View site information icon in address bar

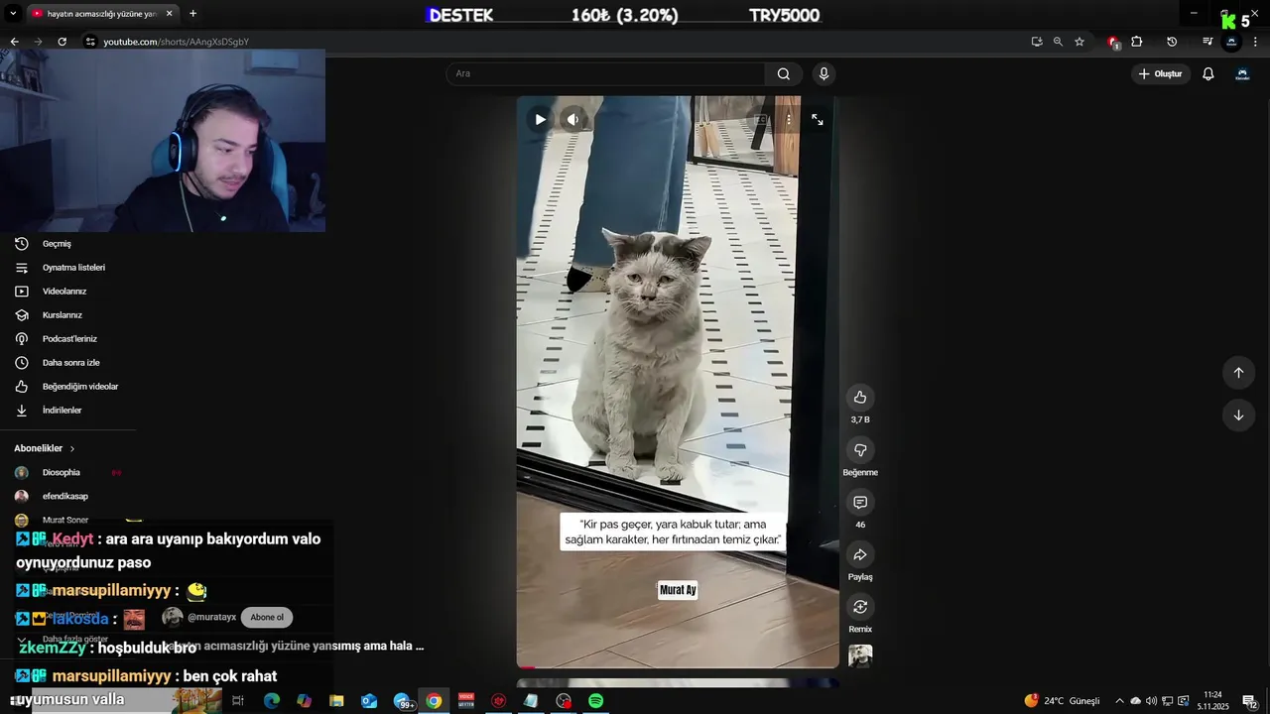coord(90,42)
